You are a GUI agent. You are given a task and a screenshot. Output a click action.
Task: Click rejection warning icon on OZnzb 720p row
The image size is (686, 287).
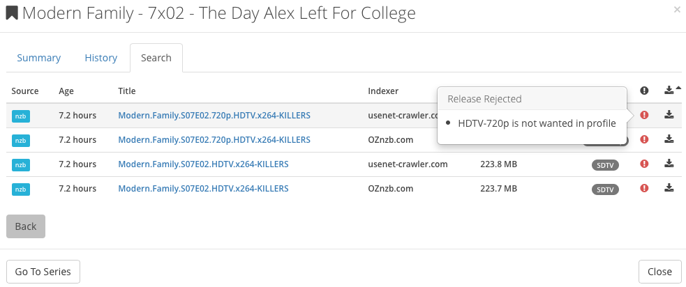(x=644, y=139)
